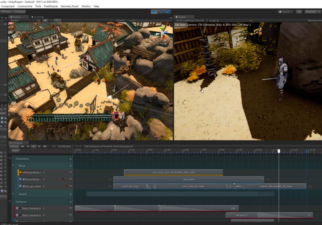Click the Pause button in top toolbar
Viewport: 322px width, 225px height.
click(x=161, y=12)
